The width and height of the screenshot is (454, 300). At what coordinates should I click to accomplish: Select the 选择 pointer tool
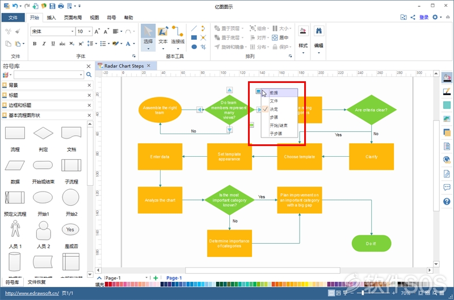pyautogui.click(x=148, y=37)
